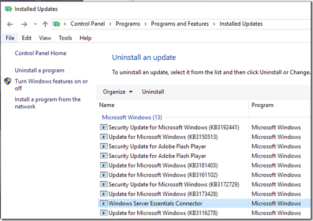Open Control Panel Home link

tap(41, 53)
